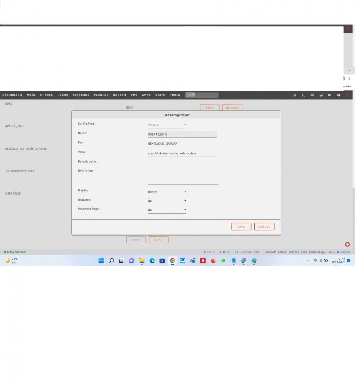Open the VMs menu

[134, 95]
